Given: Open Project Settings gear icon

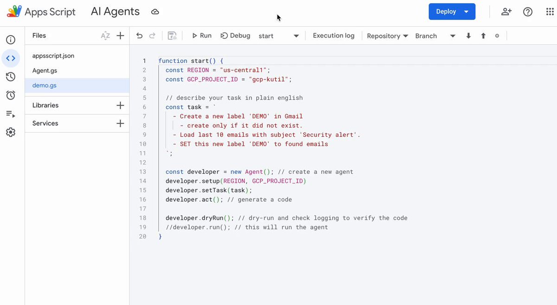Looking at the screenshot, I should pos(11,133).
